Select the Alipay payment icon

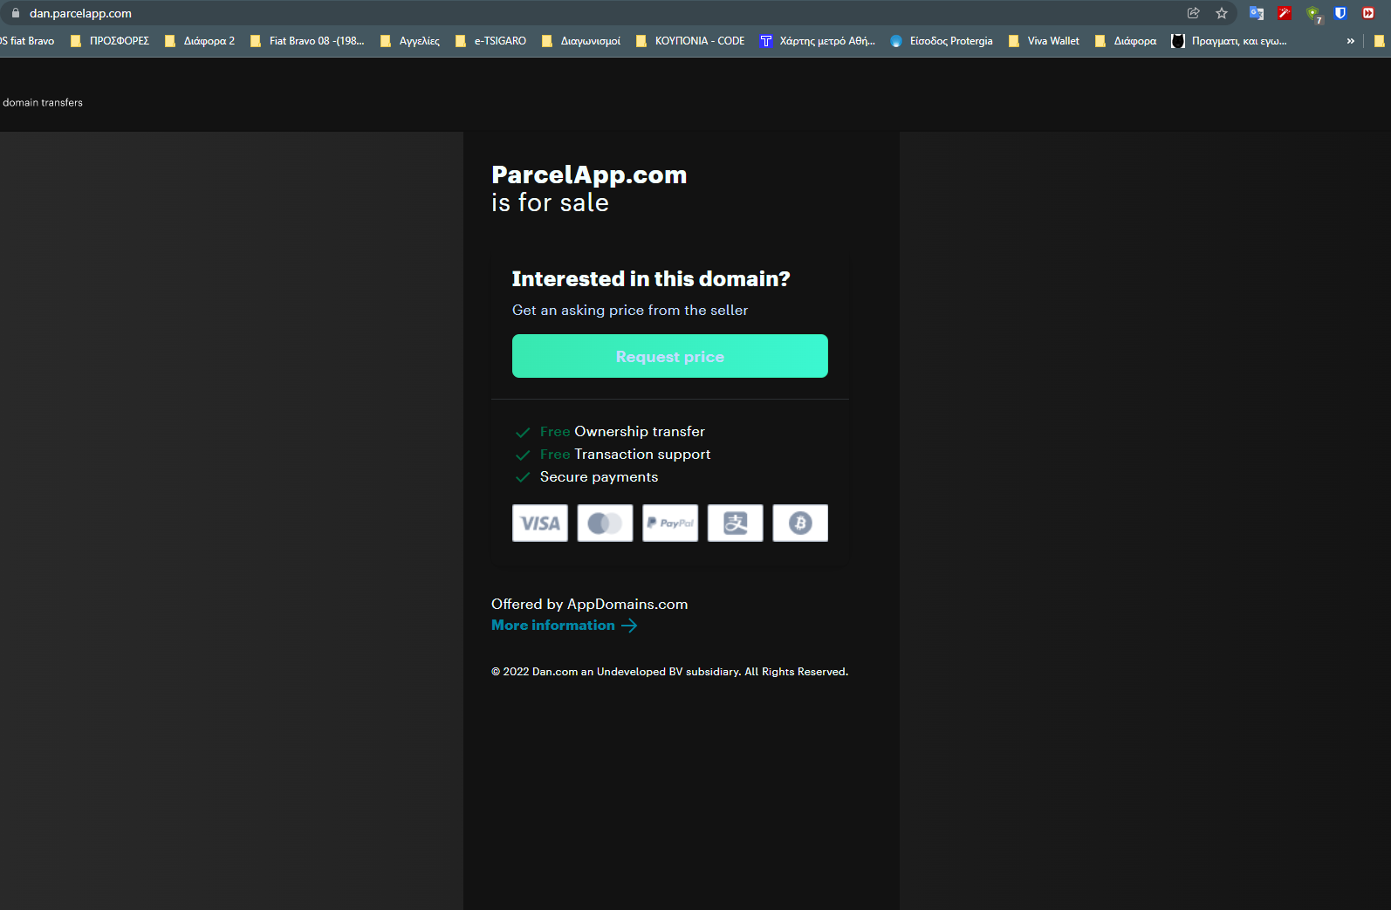click(x=735, y=523)
